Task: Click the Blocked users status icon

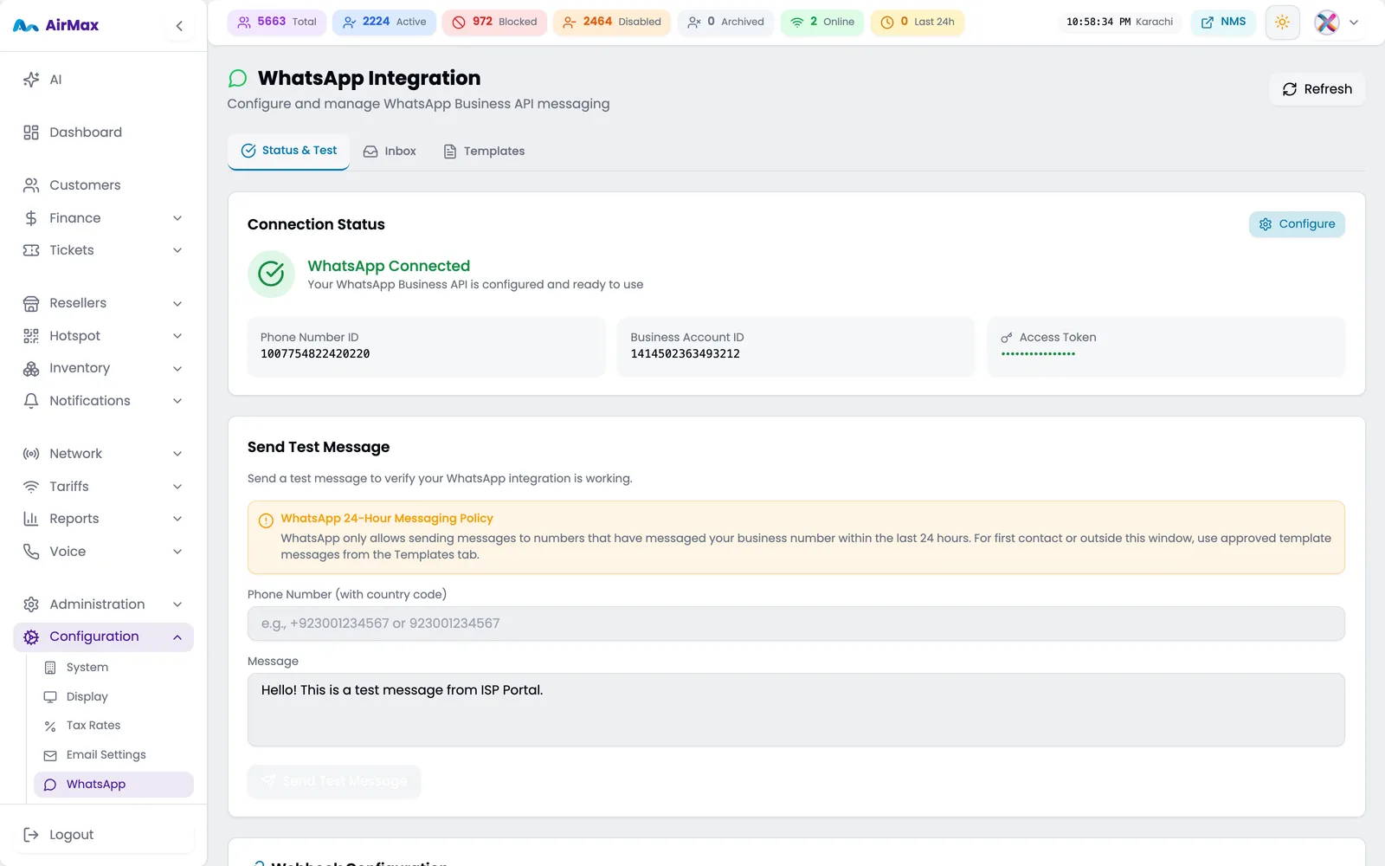Action: (x=459, y=23)
